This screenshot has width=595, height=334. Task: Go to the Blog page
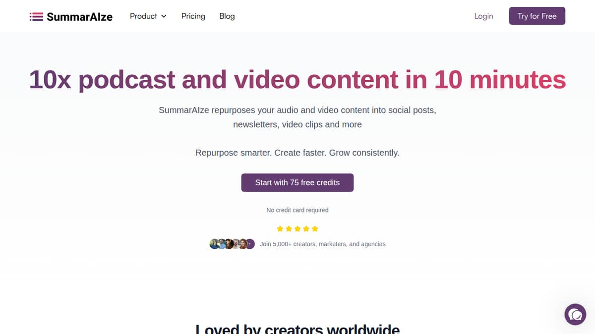[x=227, y=16]
